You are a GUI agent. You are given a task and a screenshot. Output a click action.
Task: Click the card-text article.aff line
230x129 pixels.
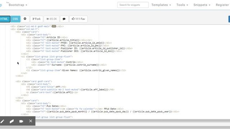(52, 92)
